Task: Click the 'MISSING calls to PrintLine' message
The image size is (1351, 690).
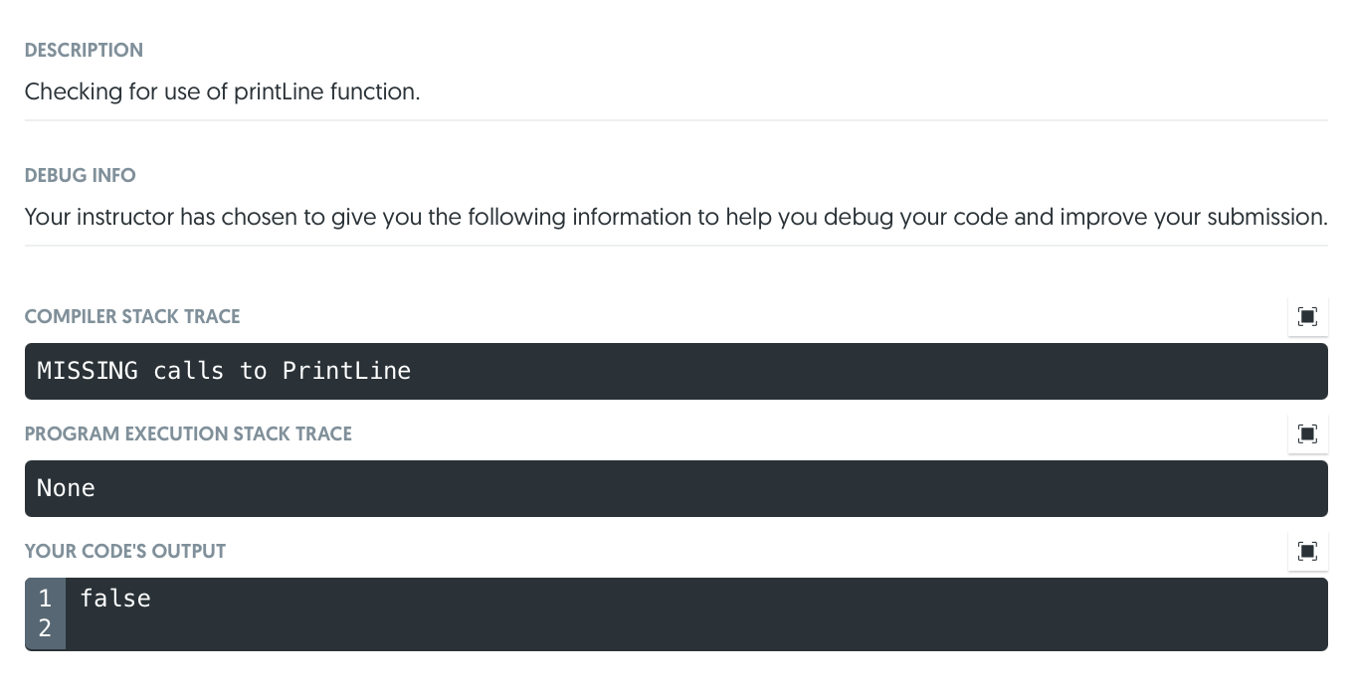Action: click(x=224, y=371)
